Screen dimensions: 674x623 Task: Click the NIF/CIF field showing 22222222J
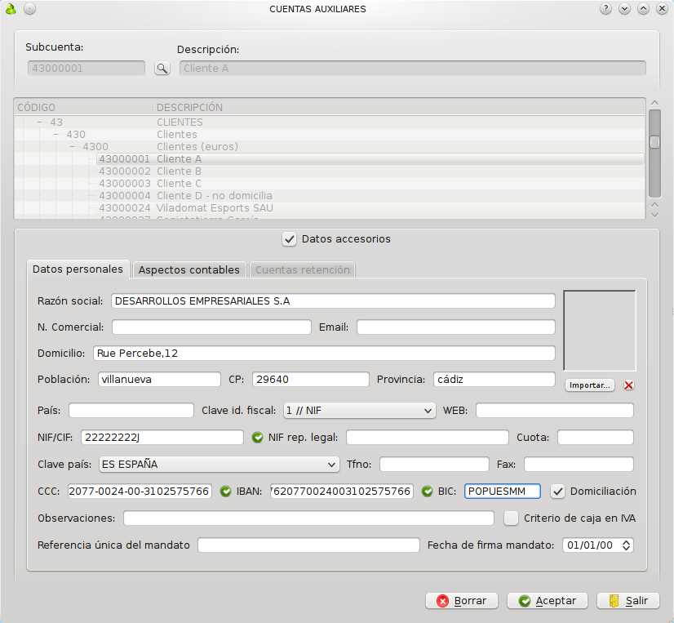point(162,438)
